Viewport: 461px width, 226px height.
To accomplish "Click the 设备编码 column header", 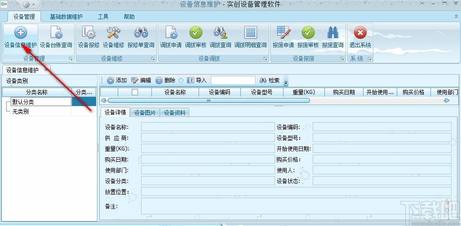I will (x=220, y=92).
